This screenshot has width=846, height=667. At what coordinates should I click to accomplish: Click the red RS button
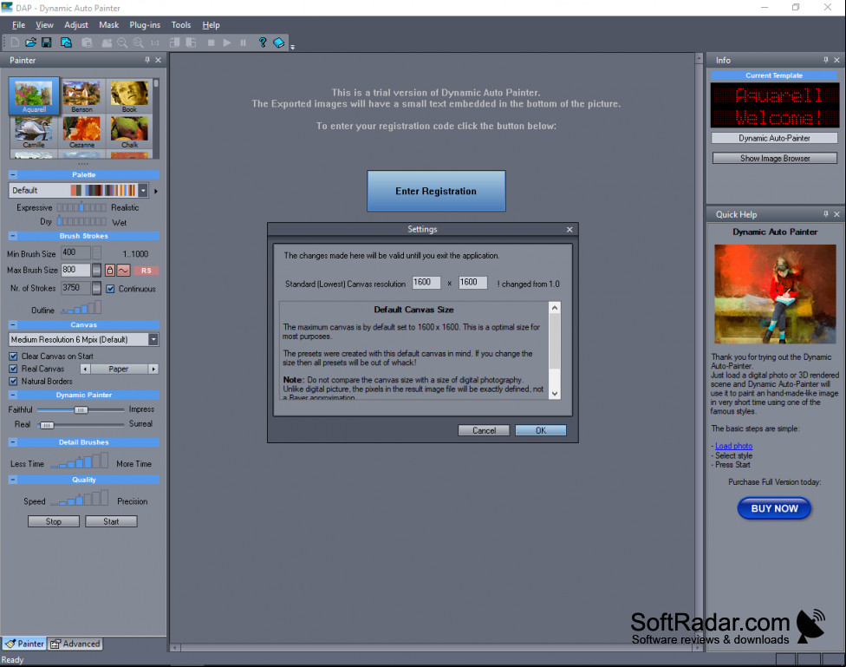click(146, 271)
